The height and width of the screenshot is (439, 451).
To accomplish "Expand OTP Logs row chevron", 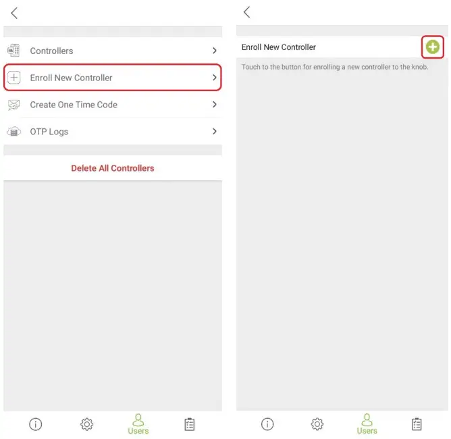I will click(x=214, y=132).
